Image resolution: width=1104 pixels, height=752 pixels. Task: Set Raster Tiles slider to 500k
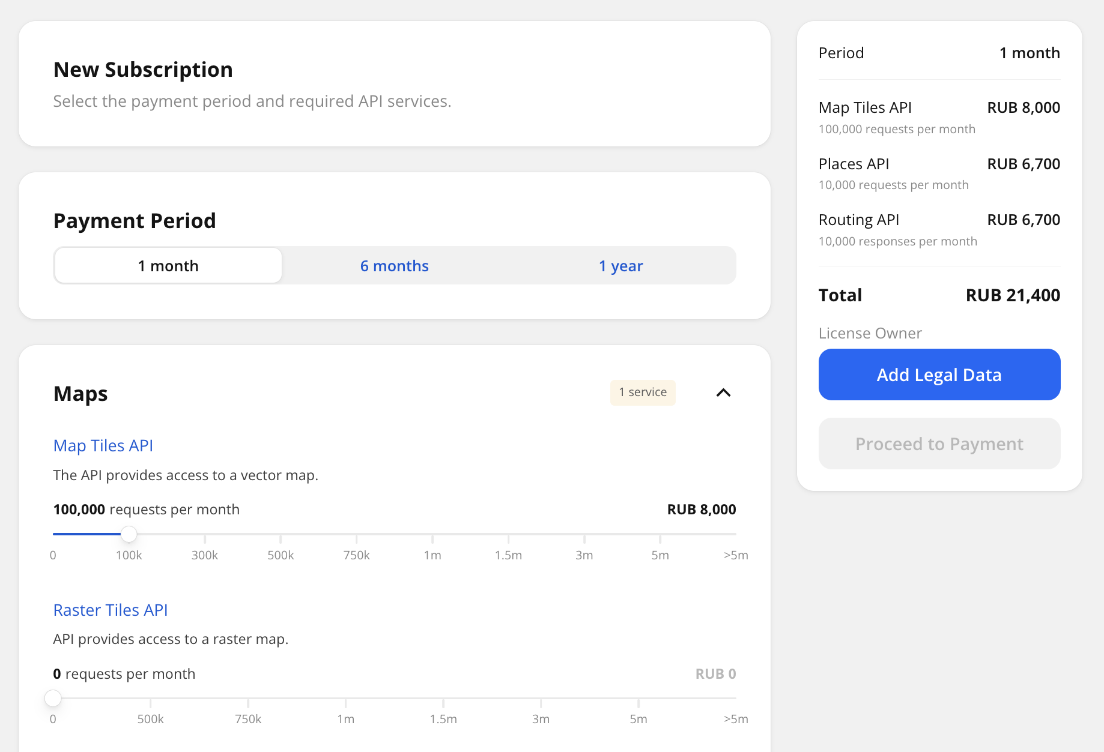[151, 698]
